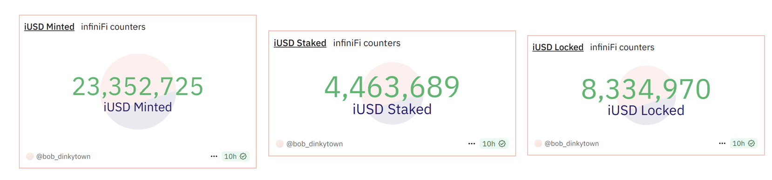Image resolution: width=772 pixels, height=180 pixels.
Task: Open the iUSD Staked title link
Action: (x=300, y=43)
